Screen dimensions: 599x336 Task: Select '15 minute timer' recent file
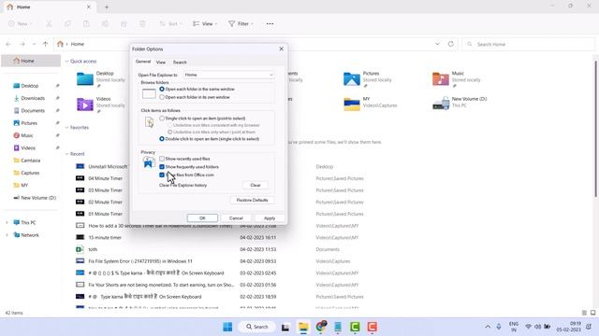click(x=104, y=238)
